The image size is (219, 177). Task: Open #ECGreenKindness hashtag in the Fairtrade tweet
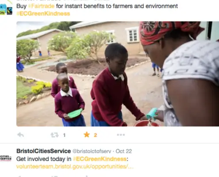43,14
